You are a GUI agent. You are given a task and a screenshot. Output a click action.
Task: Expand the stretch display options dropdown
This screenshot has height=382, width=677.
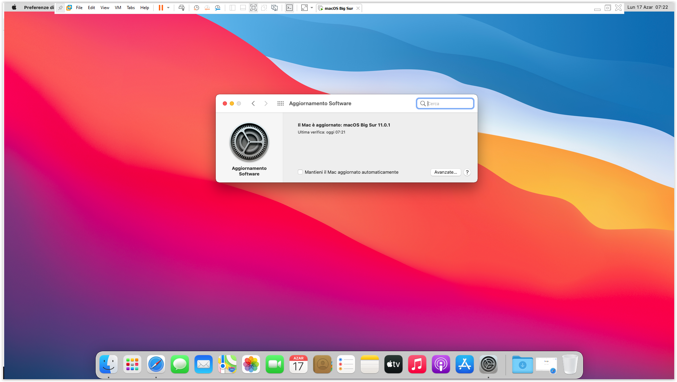tap(312, 8)
